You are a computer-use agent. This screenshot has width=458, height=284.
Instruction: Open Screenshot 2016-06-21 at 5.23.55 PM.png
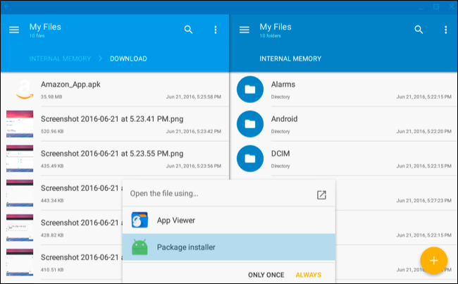[x=115, y=159]
